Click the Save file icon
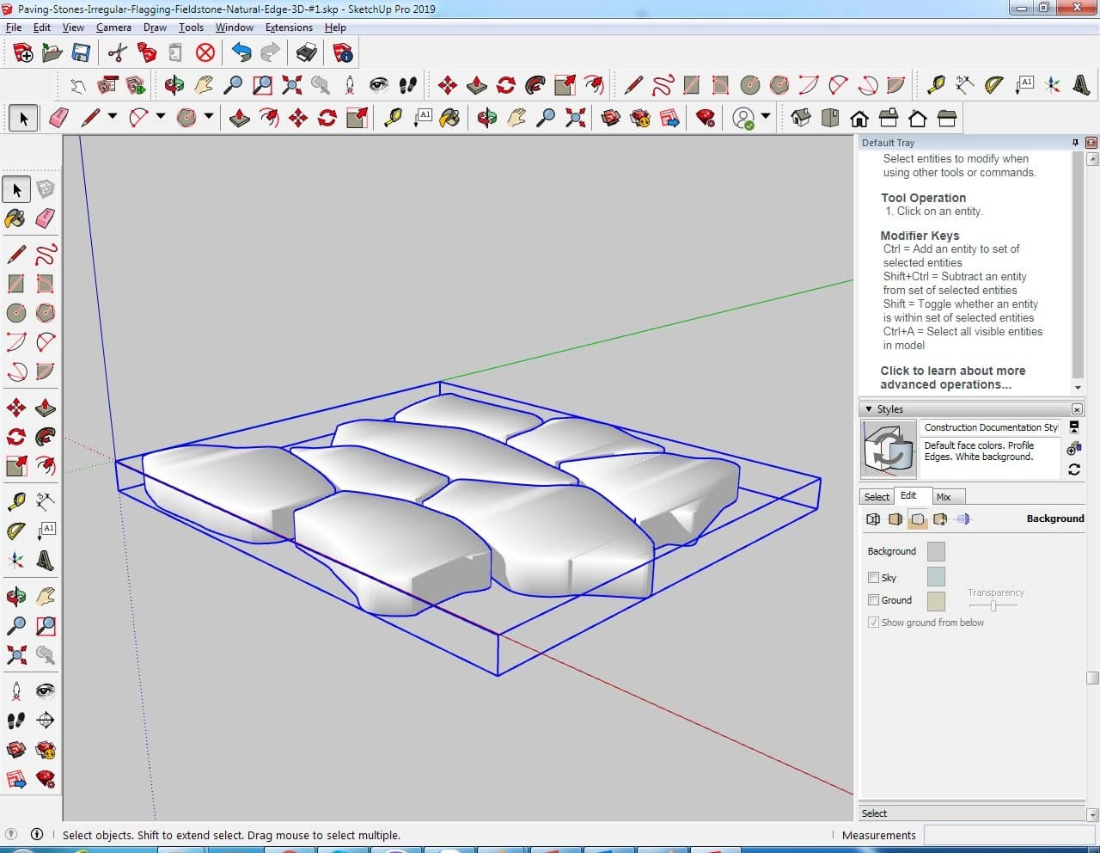Viewport: 1100px width, 853px height. click(81, 53)
